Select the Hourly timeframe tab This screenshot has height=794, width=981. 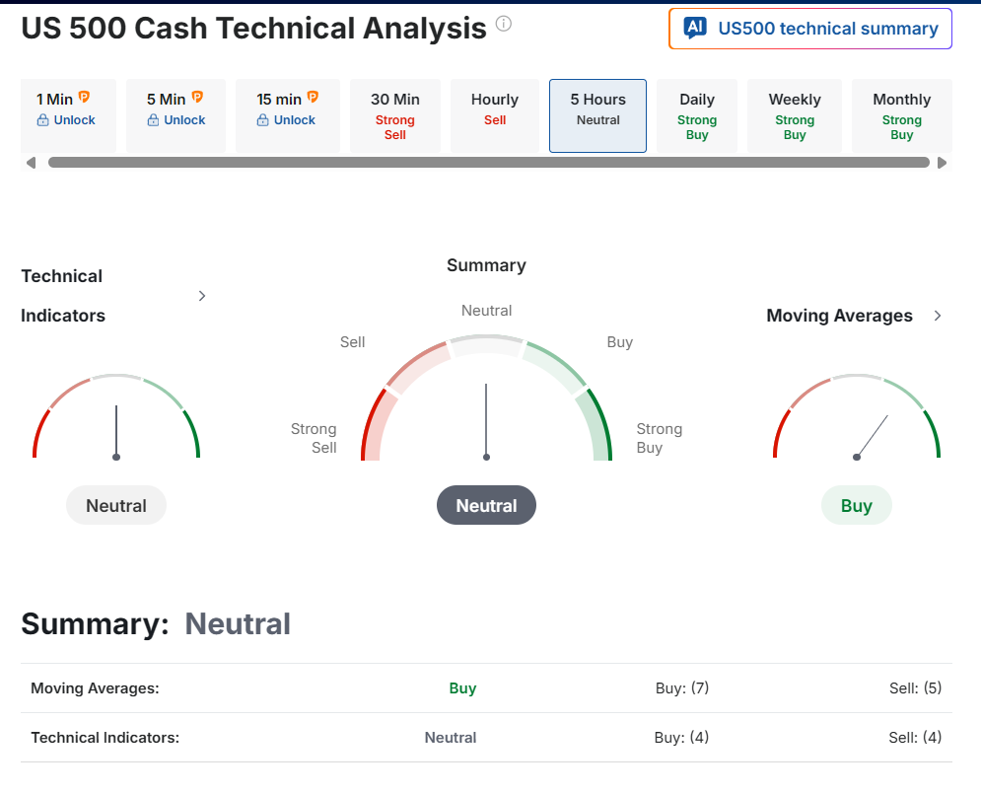click(x=495, y=115)
